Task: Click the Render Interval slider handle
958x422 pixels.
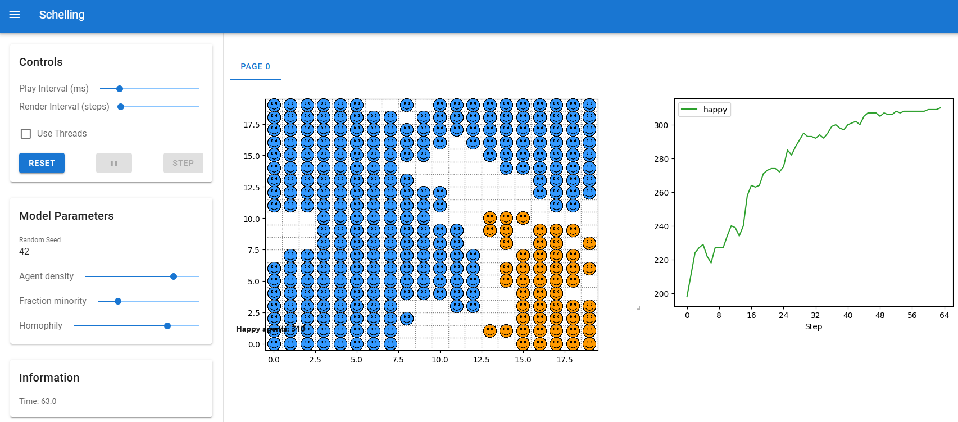Action: coord(121,107)
